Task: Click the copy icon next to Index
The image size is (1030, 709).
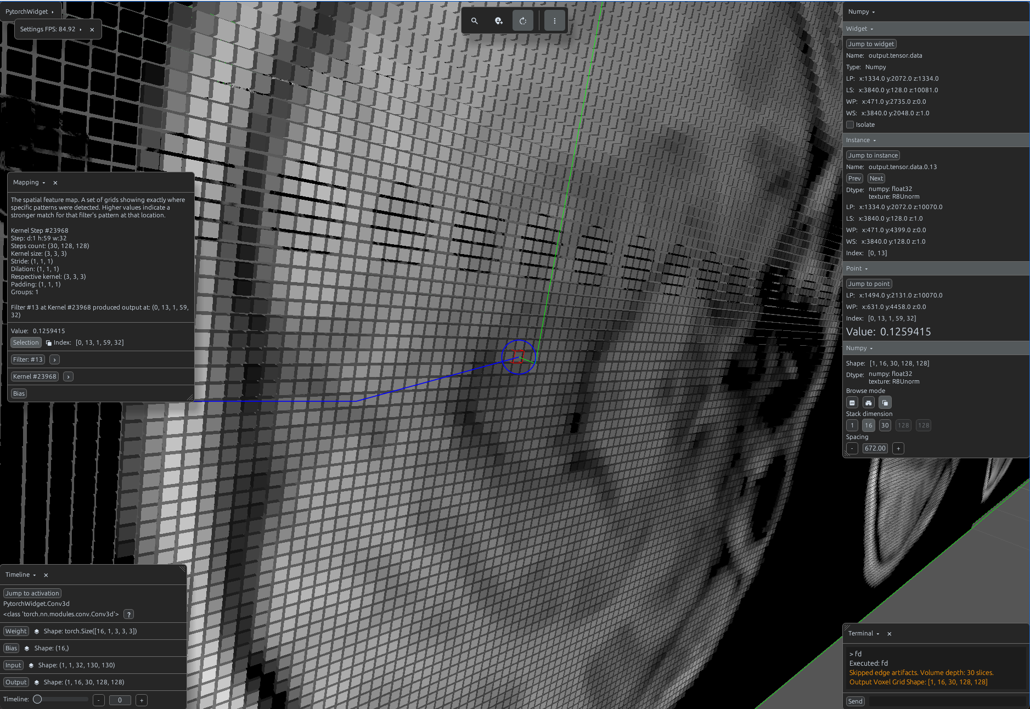Action: click(49, 343)
